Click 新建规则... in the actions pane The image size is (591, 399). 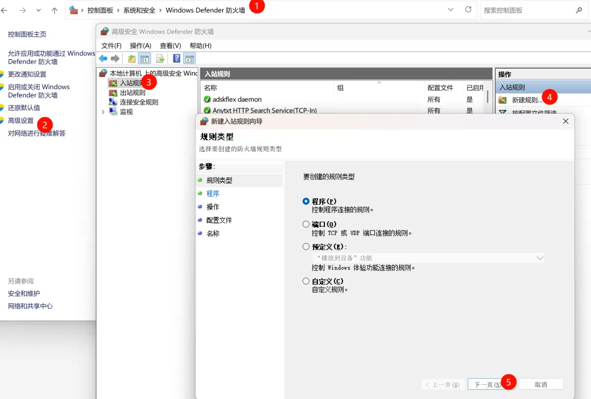(526, 100)
